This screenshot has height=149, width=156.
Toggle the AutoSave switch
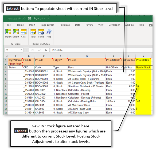tap(22, 19)
